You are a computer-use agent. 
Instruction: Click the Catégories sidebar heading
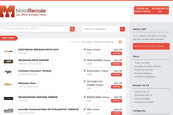click(x=139, y=111)
